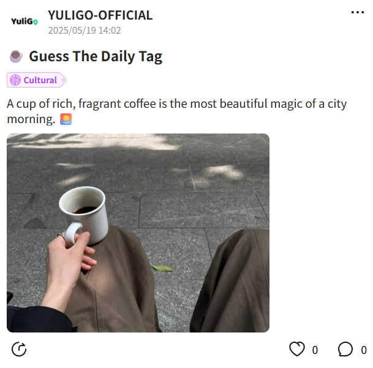This screenshot has height=368, width=373.
Task: Open the YULIGO-OFFICIAL profile name
Action: (100, 15)
